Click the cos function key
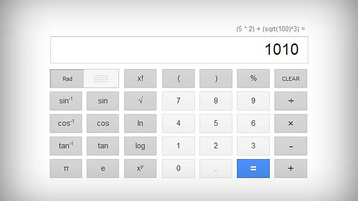Viewport: 358px width, 201px height. click(103, 123)
